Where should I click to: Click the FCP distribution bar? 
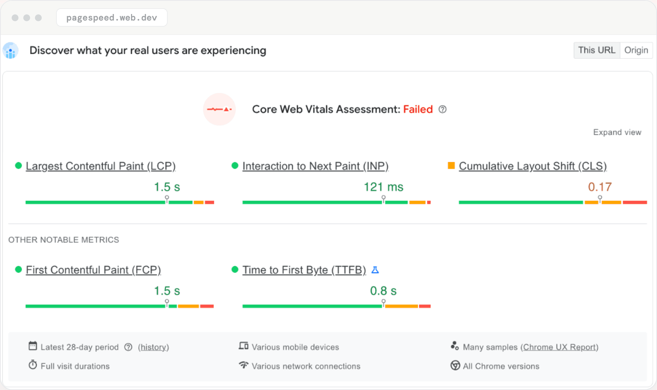point(120,306)
